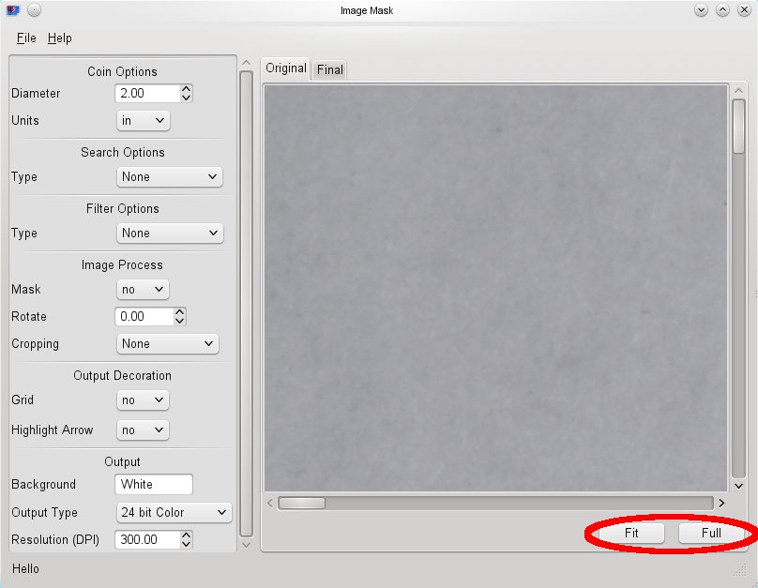Click the options panel scrollbar down arrow
This screenshot has width=758, height=588.
246,545
